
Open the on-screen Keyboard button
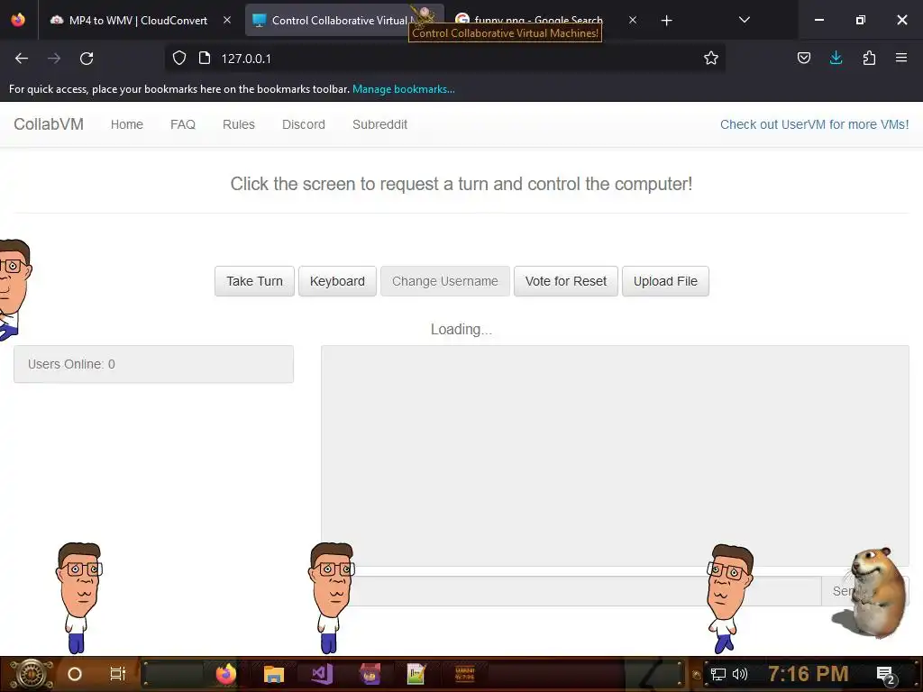pos(337,281)
